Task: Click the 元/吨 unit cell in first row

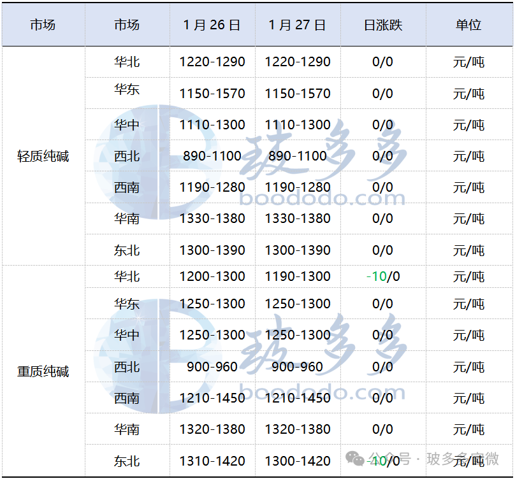Action: (x=469, y=62)
